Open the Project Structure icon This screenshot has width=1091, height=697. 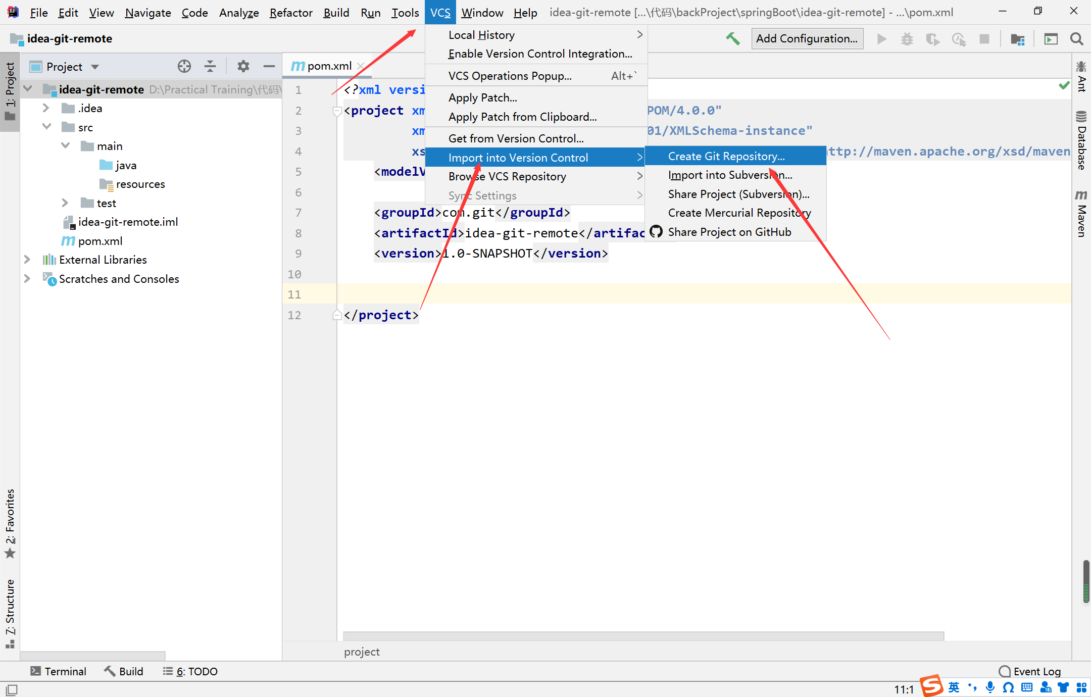(x=1017, y=39)
